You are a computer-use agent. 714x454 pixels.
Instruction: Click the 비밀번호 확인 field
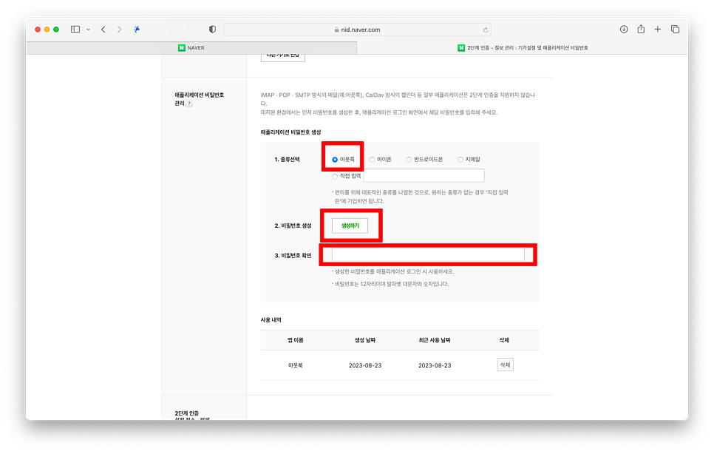(428, 254)
